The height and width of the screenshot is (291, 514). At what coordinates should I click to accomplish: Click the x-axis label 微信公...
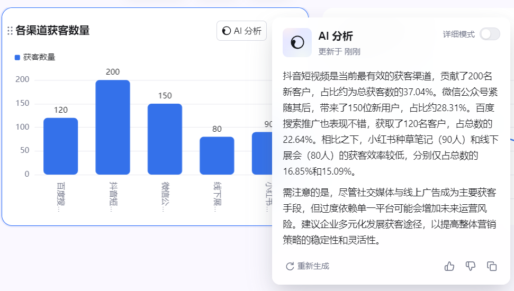tap(165, 197)
